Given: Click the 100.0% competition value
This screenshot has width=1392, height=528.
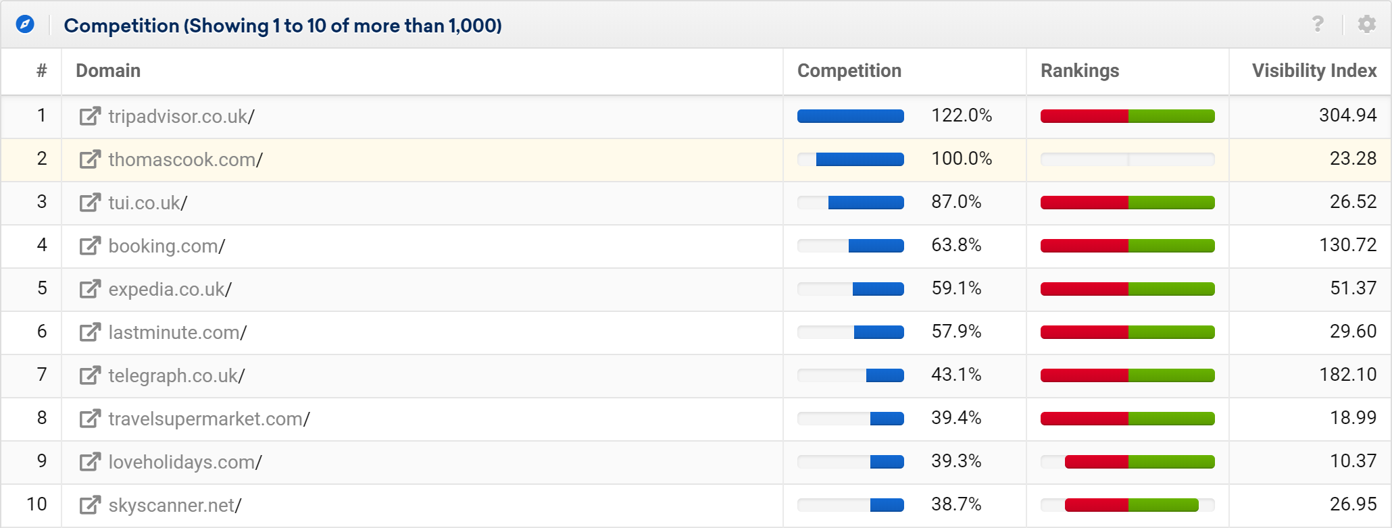Looking at the screenshot, I should point(962,159).
